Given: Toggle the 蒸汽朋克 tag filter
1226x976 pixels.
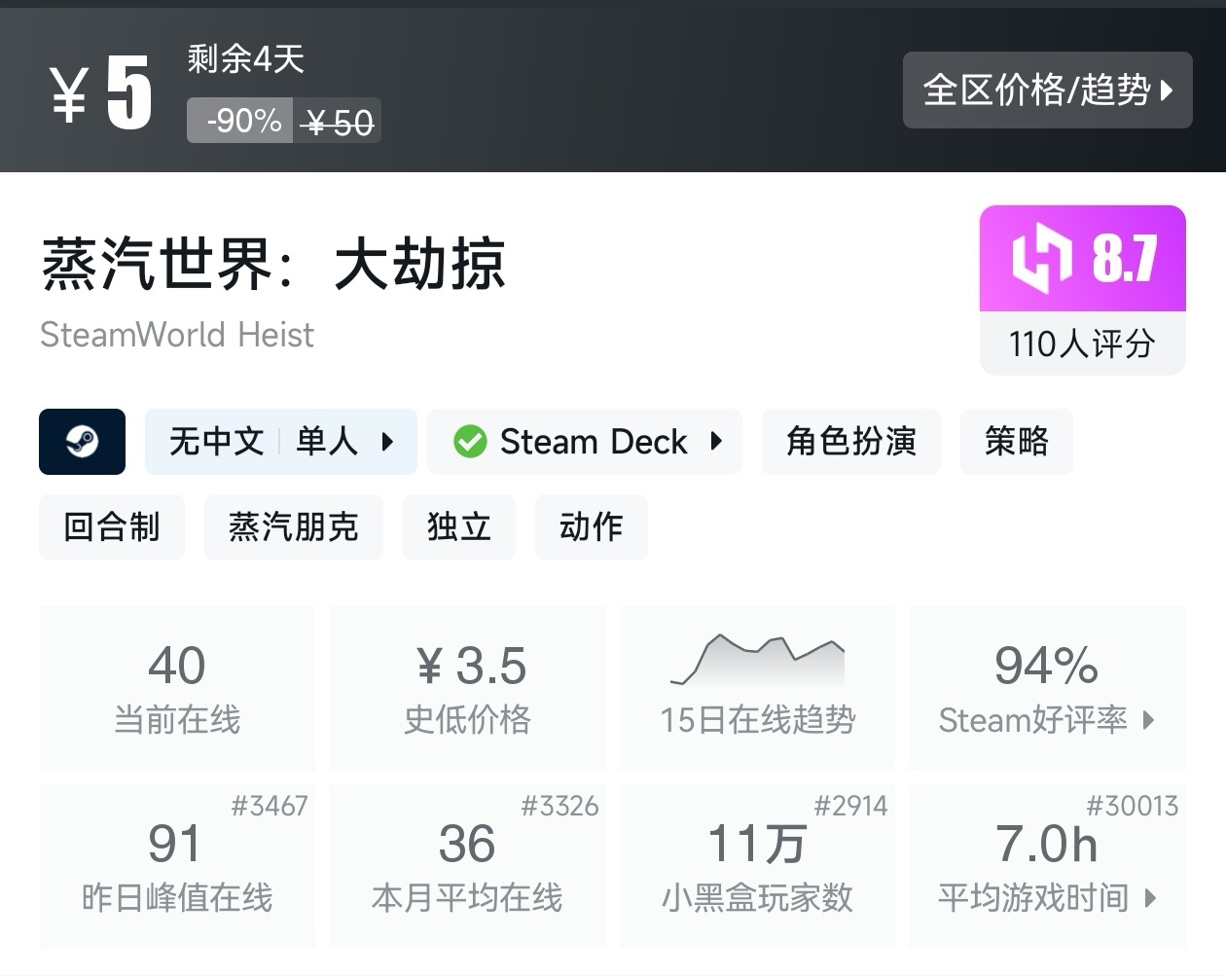Looking at the screenshot, I should tap(294, 527).
